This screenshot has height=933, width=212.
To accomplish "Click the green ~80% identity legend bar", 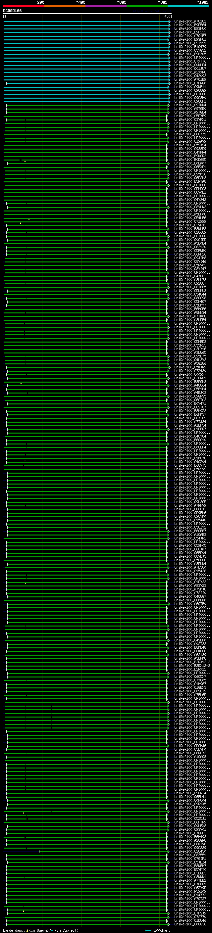I will (x=147, y=6).
